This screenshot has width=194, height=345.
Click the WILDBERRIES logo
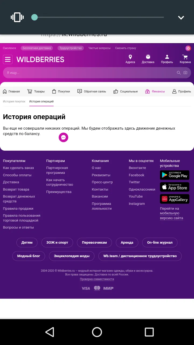point(40,59)
